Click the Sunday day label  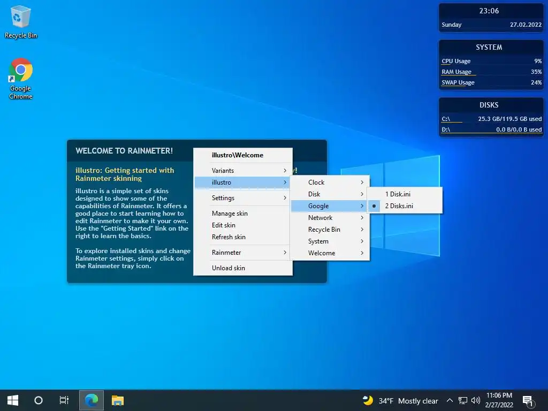(x=452, y=25)
